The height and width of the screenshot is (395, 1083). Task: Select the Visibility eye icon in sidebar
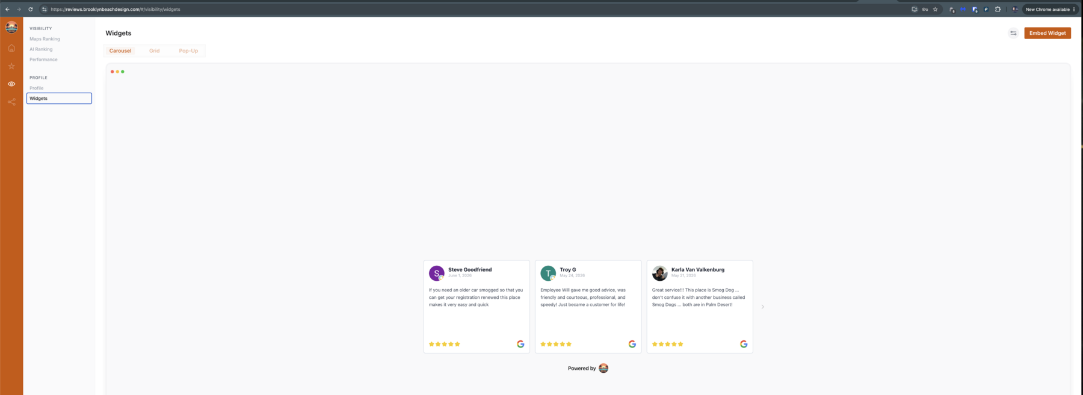(11, 84)
